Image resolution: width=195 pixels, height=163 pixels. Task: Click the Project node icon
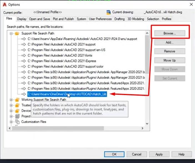pos(17,116)
